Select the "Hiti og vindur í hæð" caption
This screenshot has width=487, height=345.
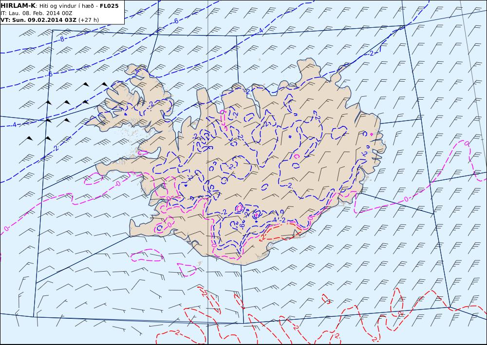pos(67,6)
